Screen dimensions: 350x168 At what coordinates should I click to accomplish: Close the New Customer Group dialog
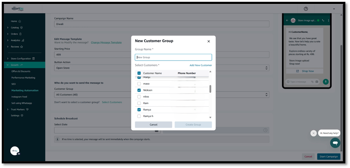tap(209, 41)
